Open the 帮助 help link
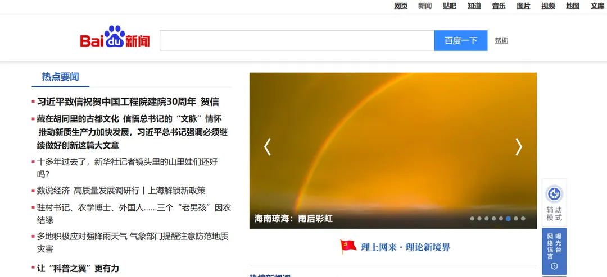Screen dimensions: 607x277 pyautogui.click(x=501, y=40)
